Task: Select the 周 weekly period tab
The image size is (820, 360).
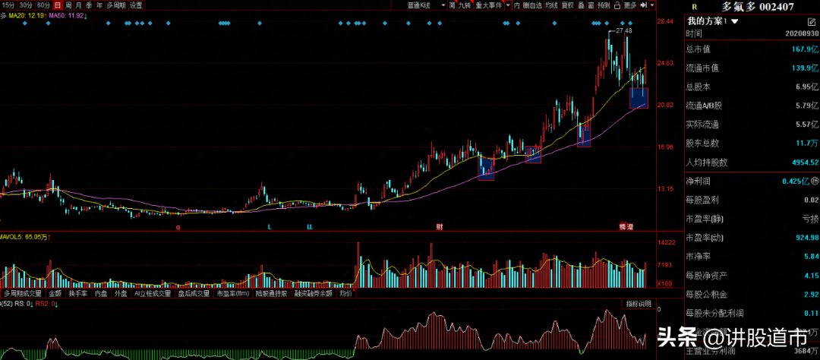Action: point(68,5)
